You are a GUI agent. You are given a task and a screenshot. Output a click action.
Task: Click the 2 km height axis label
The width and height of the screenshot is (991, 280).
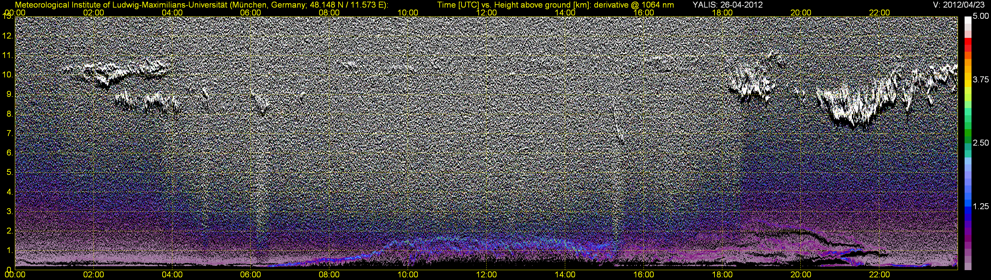coord(10,231)
